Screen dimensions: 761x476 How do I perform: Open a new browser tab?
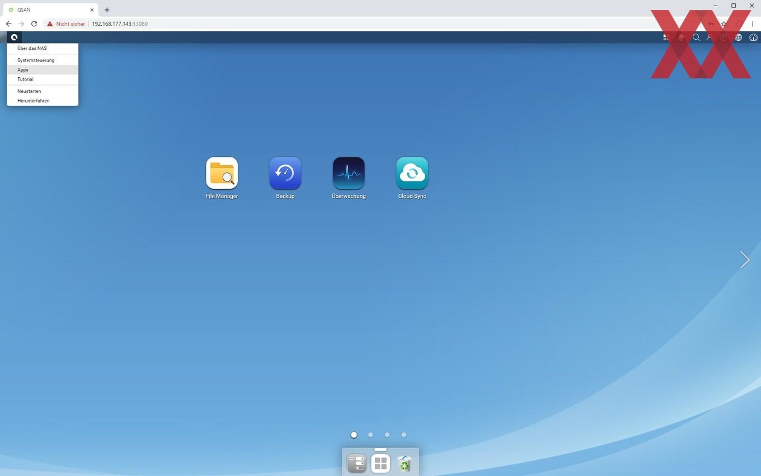[107, 10]
